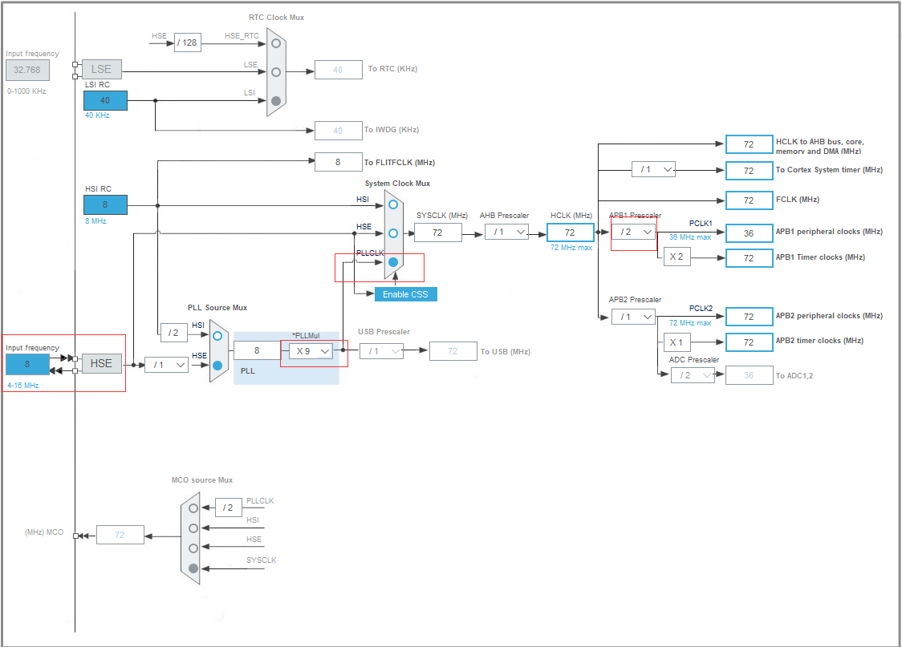Select HSI in the System Clock Mux

[x=392, y=205]
